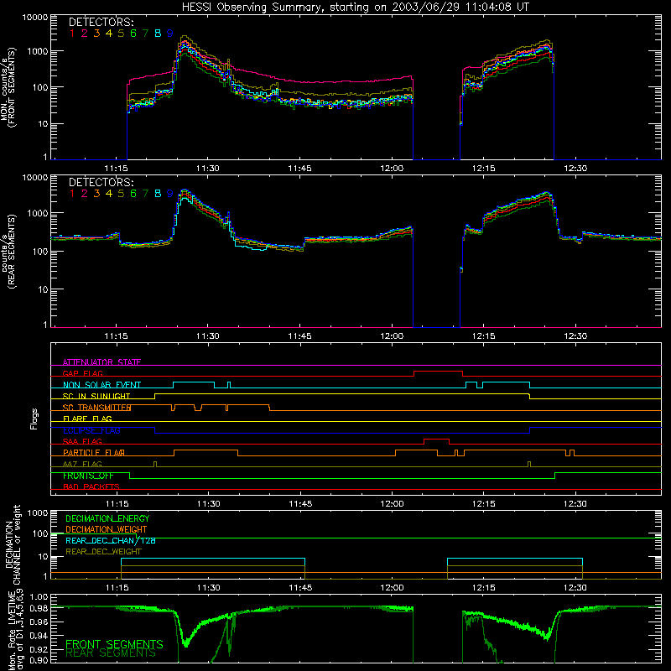Image resolution: width=671 pixels, height=671 pixels.
Task: Click the REAR_DEC_WEIGHT legend label
Action: click(103, 552)
